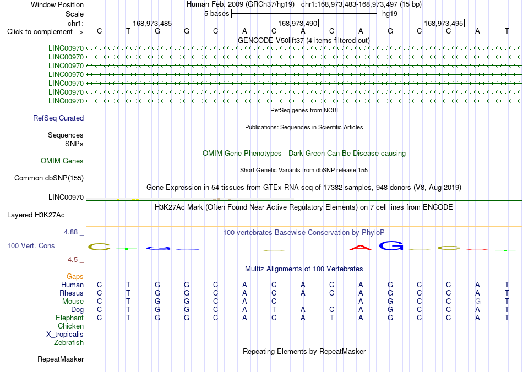Select the Scale track label
523x372 pixels.
(x=74, y=14)
